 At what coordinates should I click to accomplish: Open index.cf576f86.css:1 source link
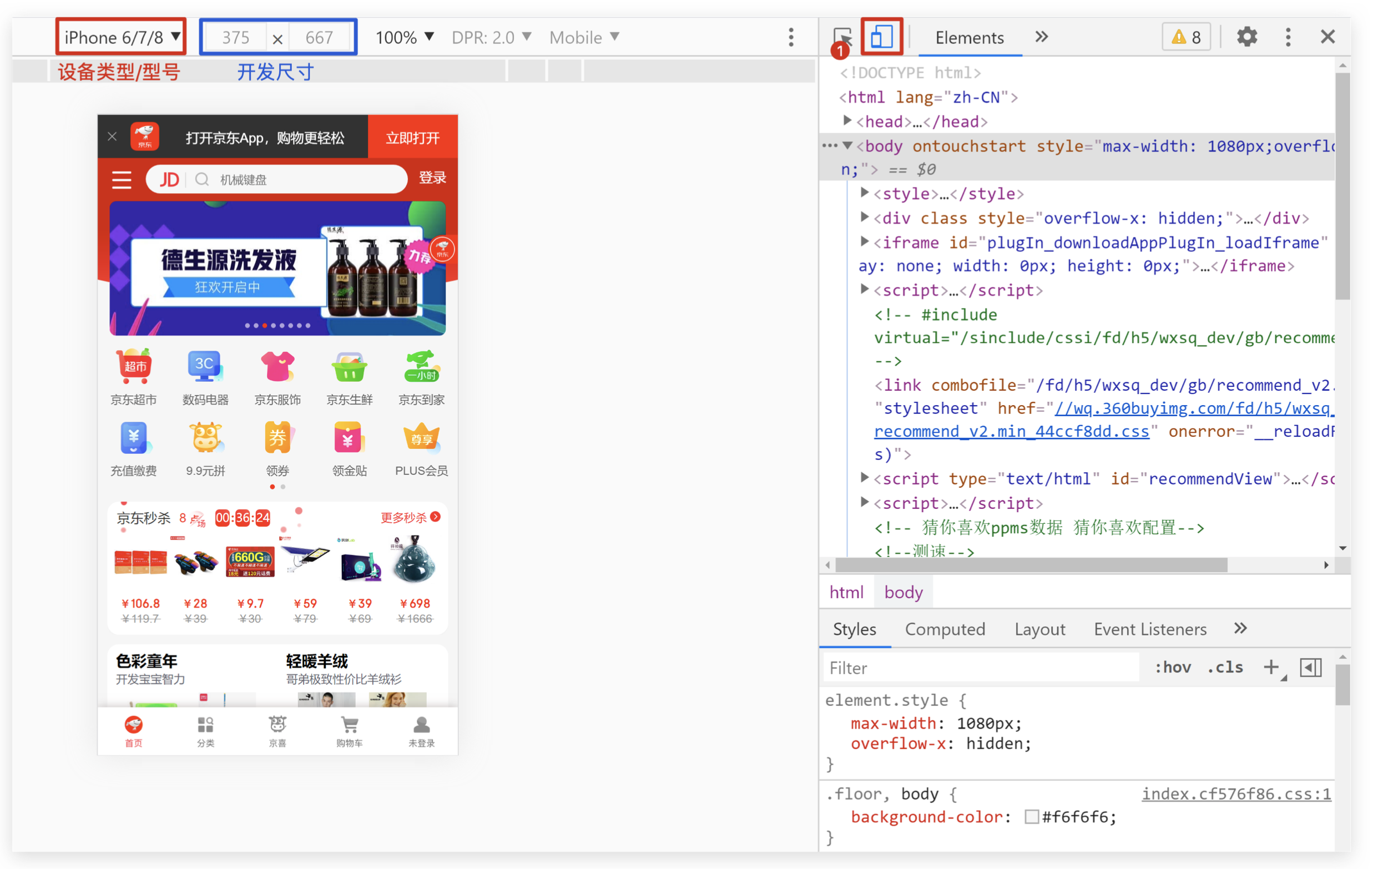click(1235, 794)
